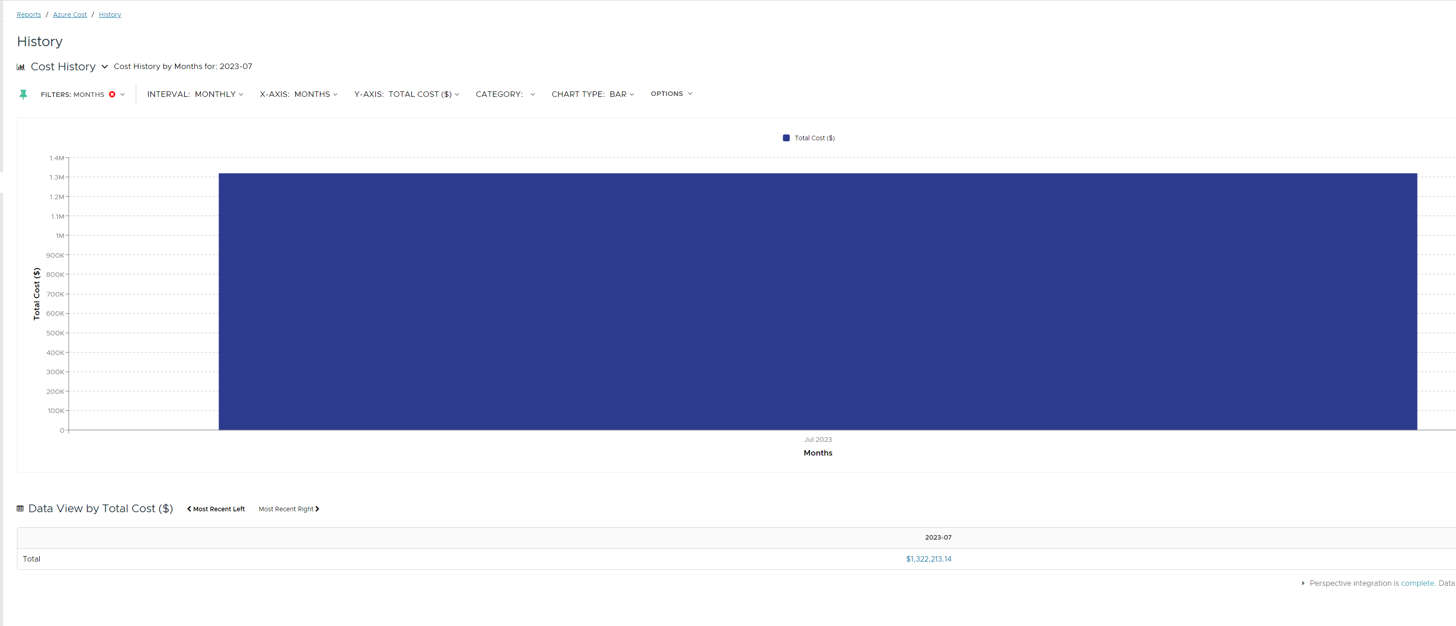Open the Options menu
Viewport: 1456px width, 626px height.
(x=671, y=94)
